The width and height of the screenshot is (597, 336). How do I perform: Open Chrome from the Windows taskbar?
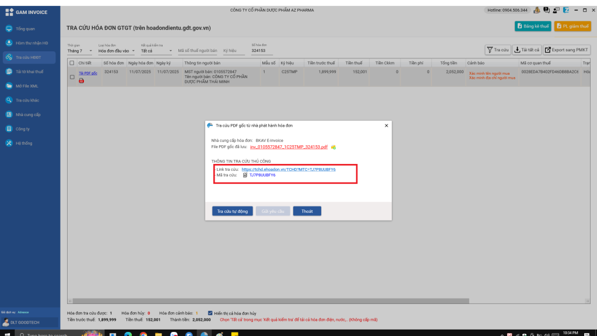point(143,334)
